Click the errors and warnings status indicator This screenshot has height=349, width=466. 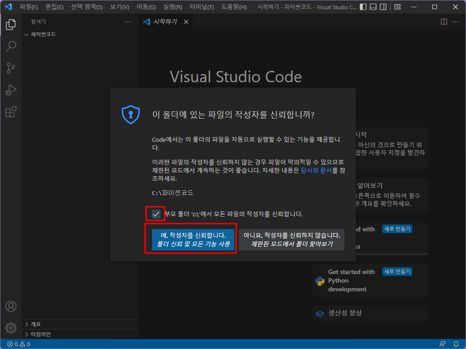[18, 344]
